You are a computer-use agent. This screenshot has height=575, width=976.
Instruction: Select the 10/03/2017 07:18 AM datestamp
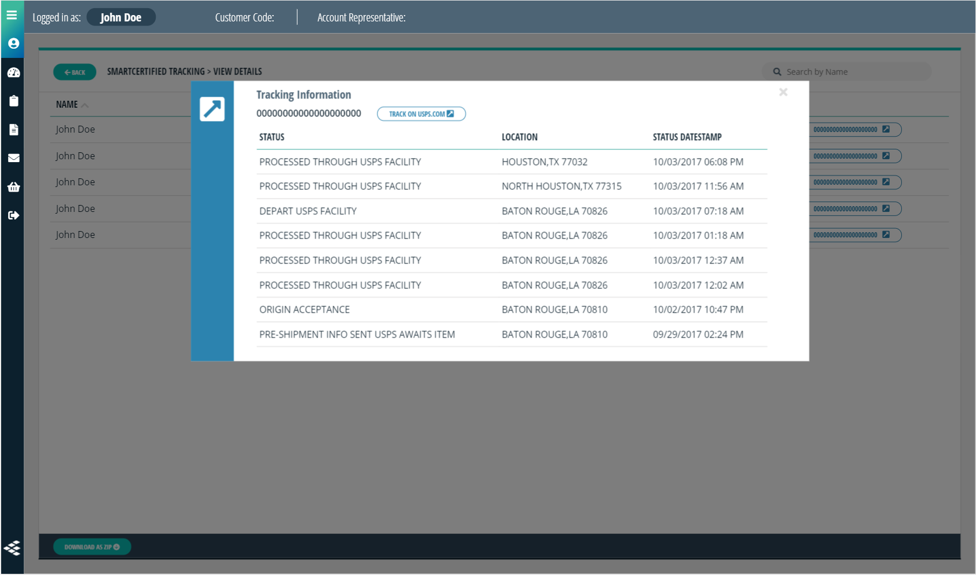tap(698, 211)
